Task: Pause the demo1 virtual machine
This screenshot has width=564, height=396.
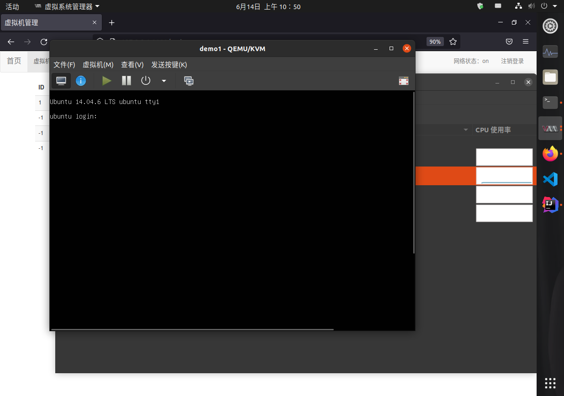Action: [127, 81]
